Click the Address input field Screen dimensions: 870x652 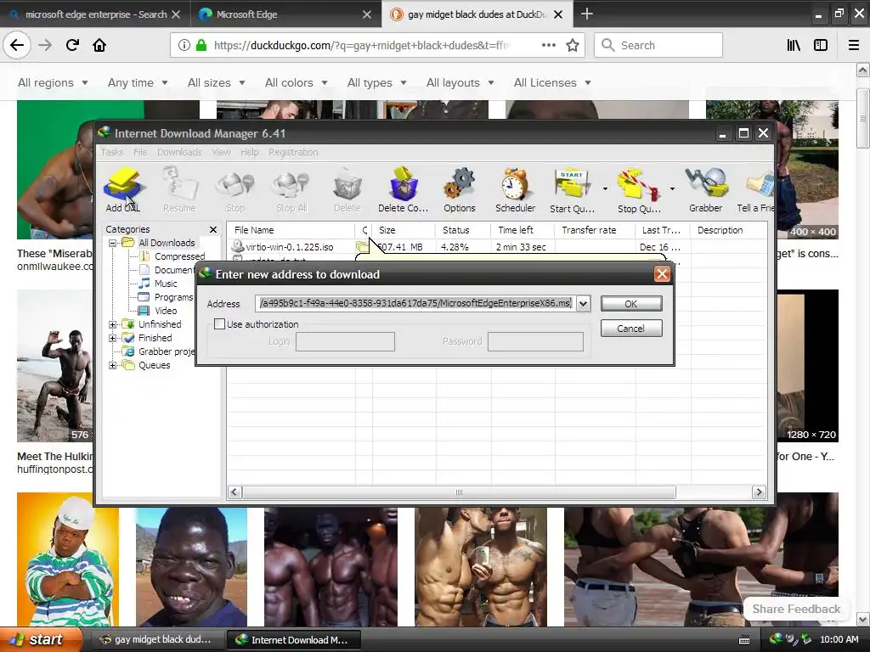click(x=415, y=303)
